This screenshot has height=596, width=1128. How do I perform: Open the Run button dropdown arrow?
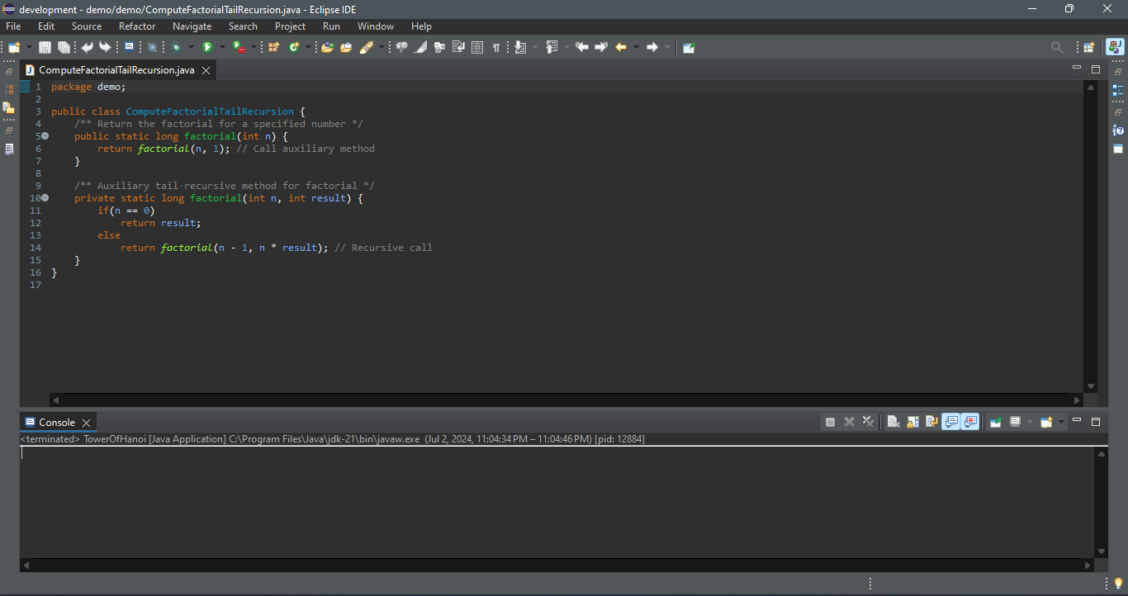pyautogui.click(x=221, y=48)
